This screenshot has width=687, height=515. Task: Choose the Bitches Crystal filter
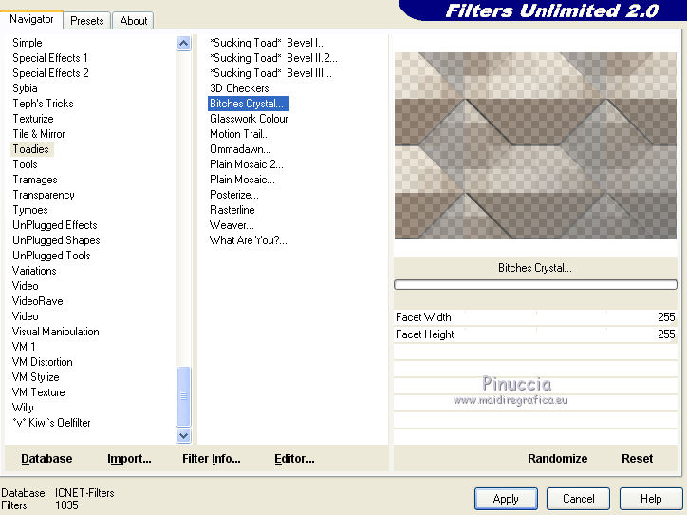click(x=249, y=104)
